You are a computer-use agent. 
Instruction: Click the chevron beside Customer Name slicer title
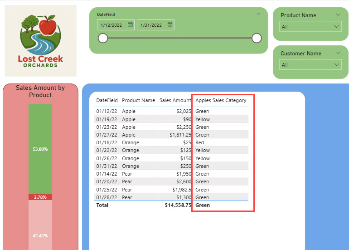coord(338,53)
